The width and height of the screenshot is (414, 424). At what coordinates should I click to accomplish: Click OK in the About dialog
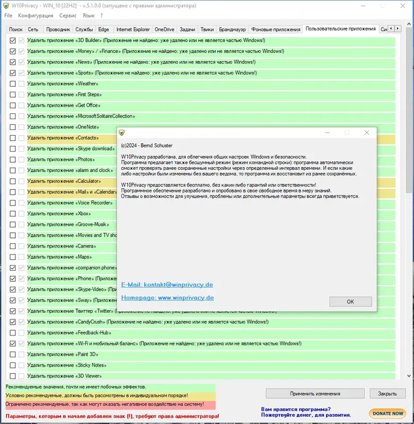click(350, 302)
